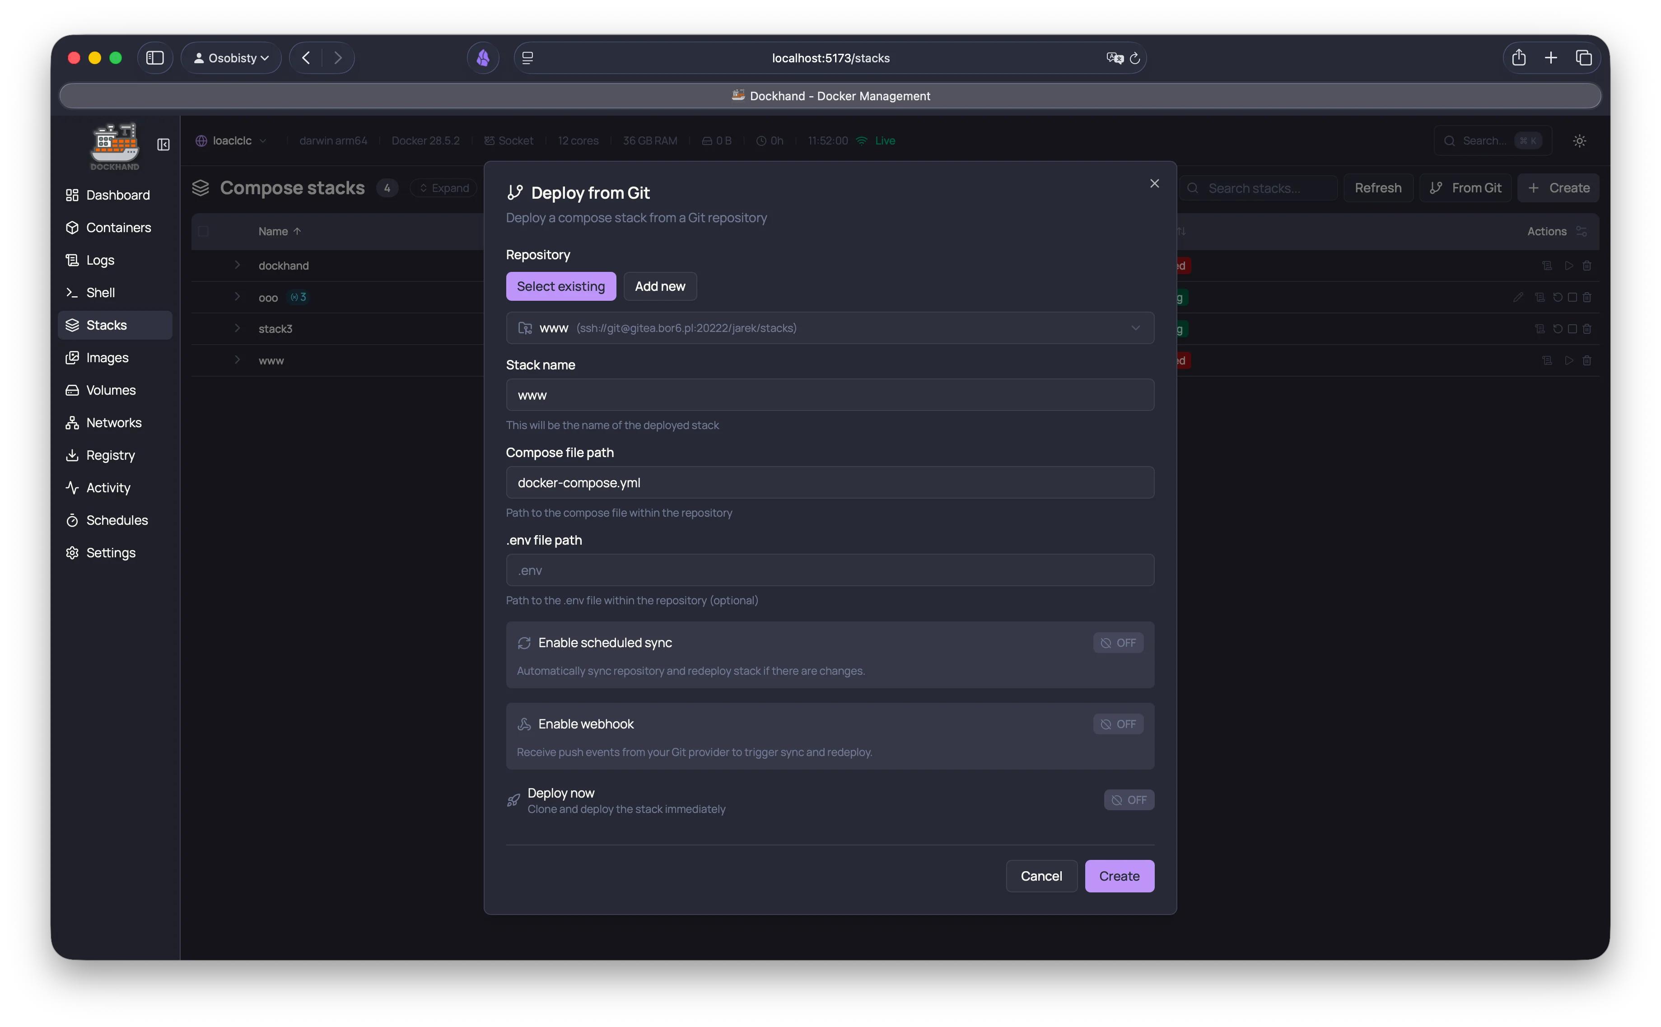The width and height of the screenshot is (1661, 1027).
Task: Expand the dockhand stack row
Action: click(237, 265)
